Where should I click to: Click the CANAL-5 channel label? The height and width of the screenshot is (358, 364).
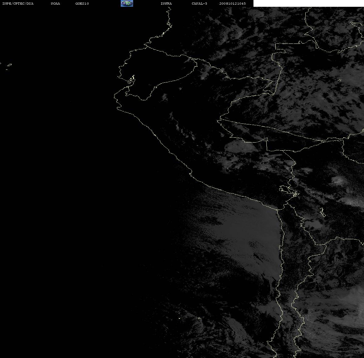[199, 3]
